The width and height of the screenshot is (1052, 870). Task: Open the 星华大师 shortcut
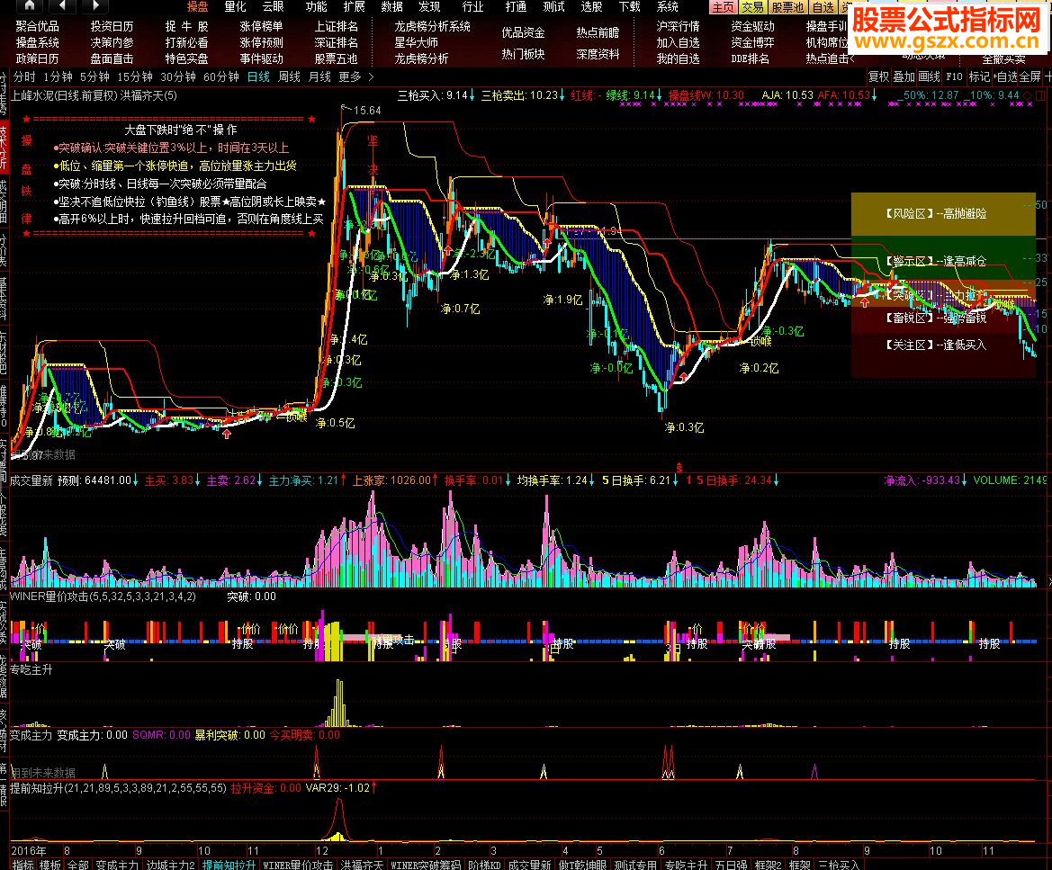pos(416,42)
